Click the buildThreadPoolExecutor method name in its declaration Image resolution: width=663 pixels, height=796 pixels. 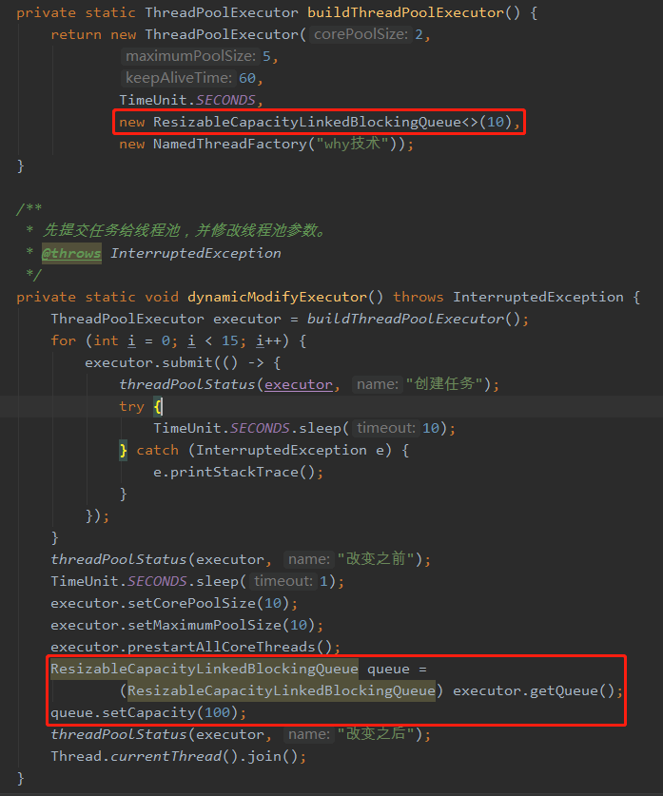(406, 12)
